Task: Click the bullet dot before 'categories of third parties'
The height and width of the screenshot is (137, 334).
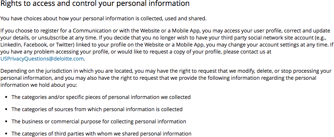Action: 6,134
